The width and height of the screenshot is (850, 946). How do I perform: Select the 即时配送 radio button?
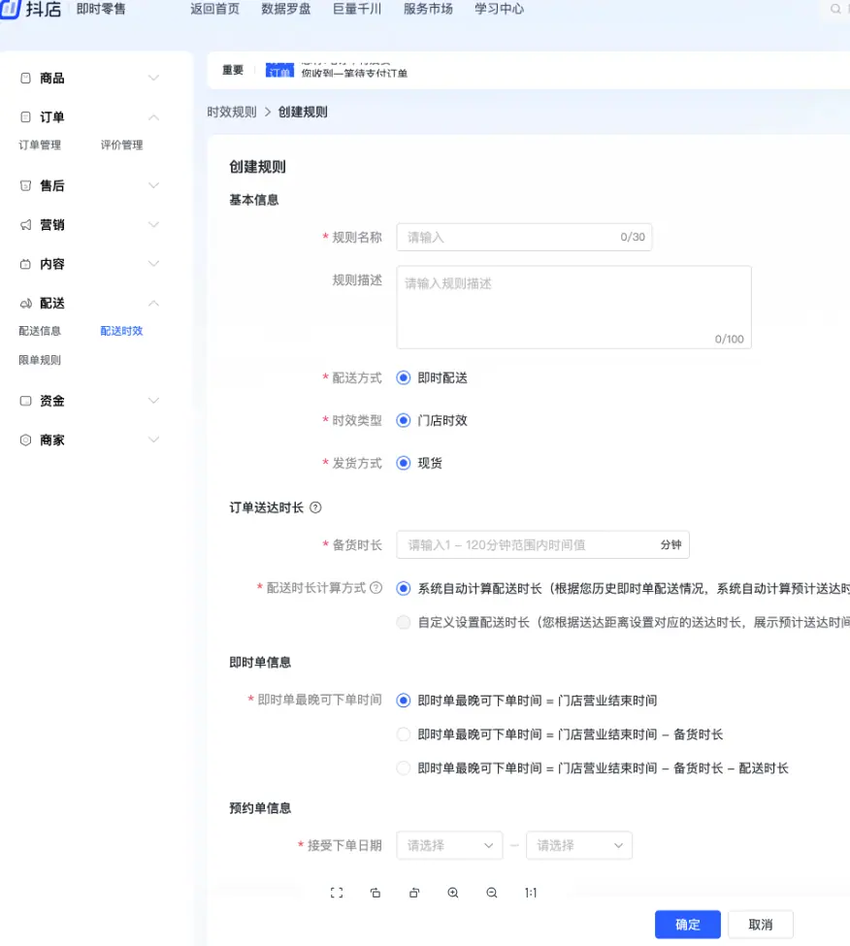(404, 377)
